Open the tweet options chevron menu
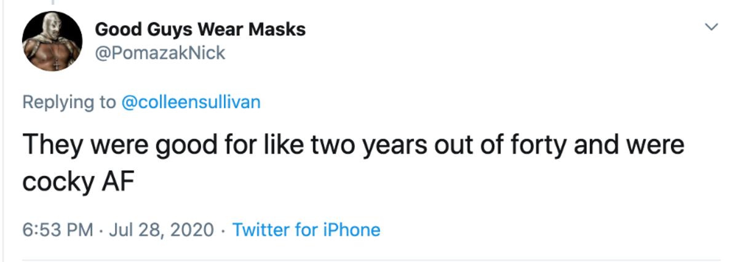This screenshot has height=262, width=738. [x=711, y=27]
